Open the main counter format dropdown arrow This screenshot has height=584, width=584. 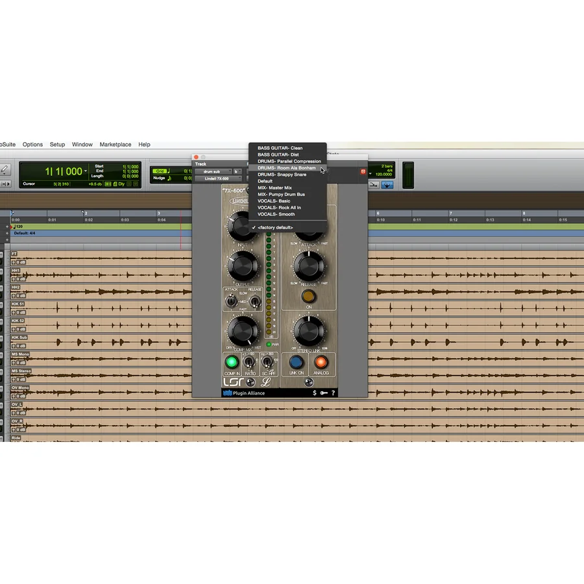coord(86,171)
